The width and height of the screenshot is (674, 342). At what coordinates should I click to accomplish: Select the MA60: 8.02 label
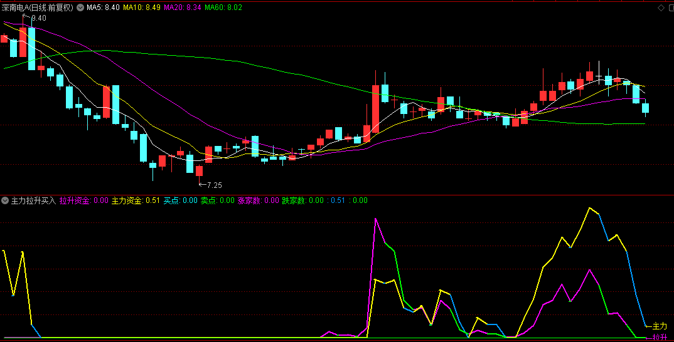pos(223,8)
